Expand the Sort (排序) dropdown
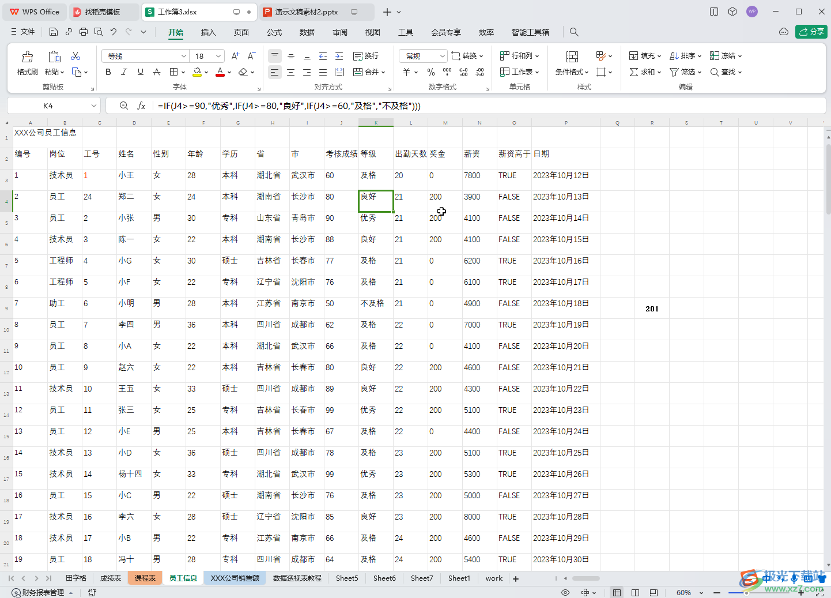This screenshot has width=831, height=598. tap(700, 56)
